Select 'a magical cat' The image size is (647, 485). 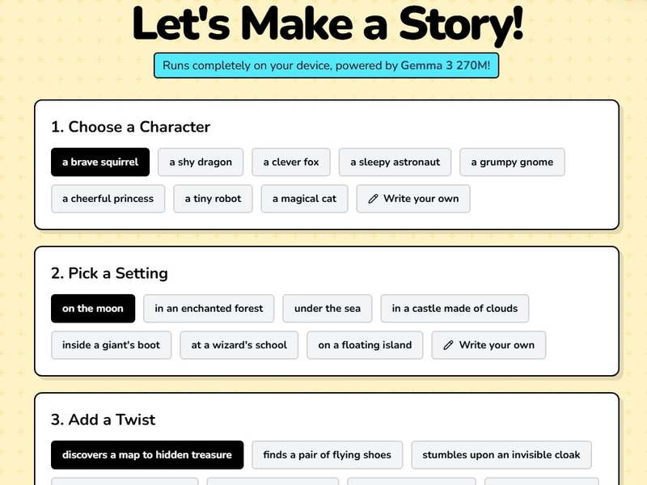(x=304, y=199)
